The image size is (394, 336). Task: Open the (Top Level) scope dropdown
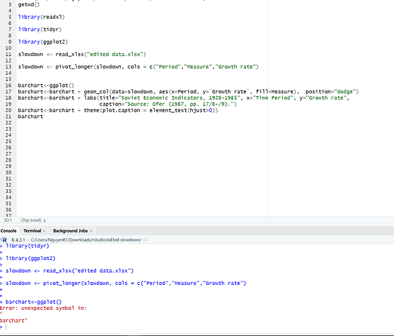coord(34,220)
